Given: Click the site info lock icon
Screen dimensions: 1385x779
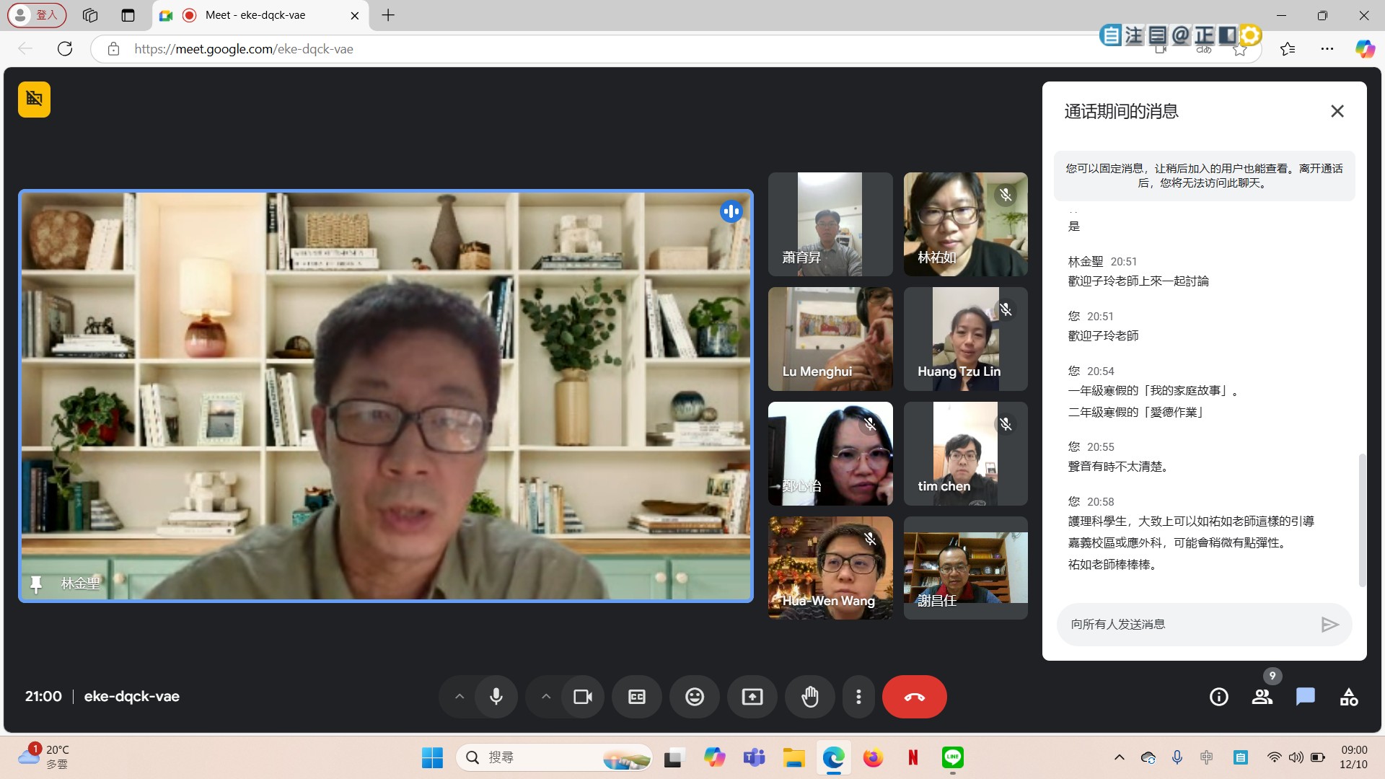Looking at the screenshot, I should [113, 49].
